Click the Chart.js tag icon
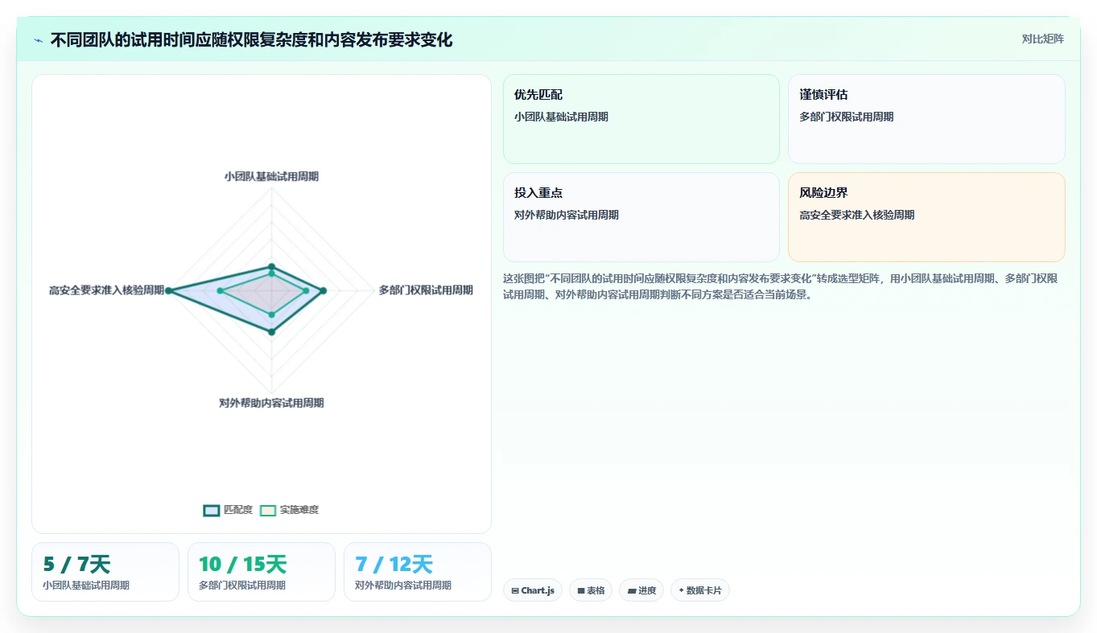This screenshot has width=1097, height=633. click(x=515, y=590)
